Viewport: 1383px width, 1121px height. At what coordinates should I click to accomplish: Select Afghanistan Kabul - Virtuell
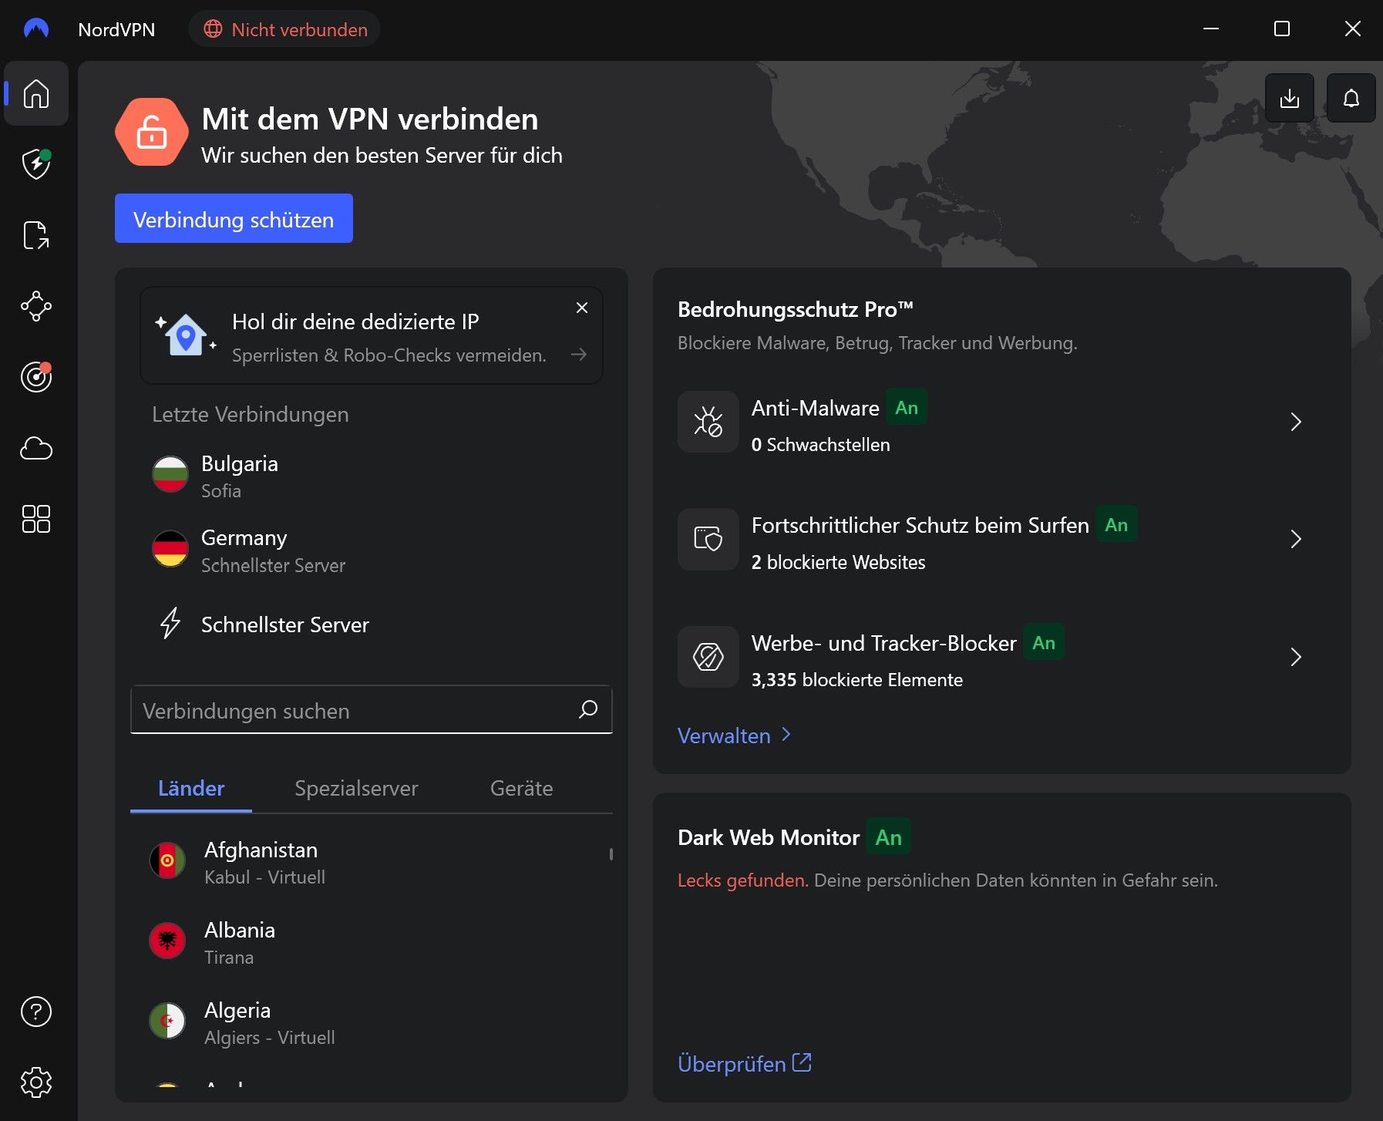[372, 862]
